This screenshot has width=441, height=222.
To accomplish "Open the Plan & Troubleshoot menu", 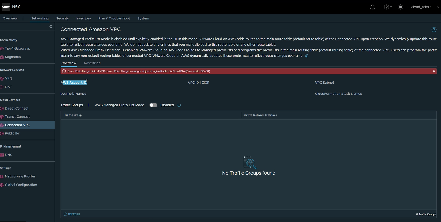I will (114, 18).
